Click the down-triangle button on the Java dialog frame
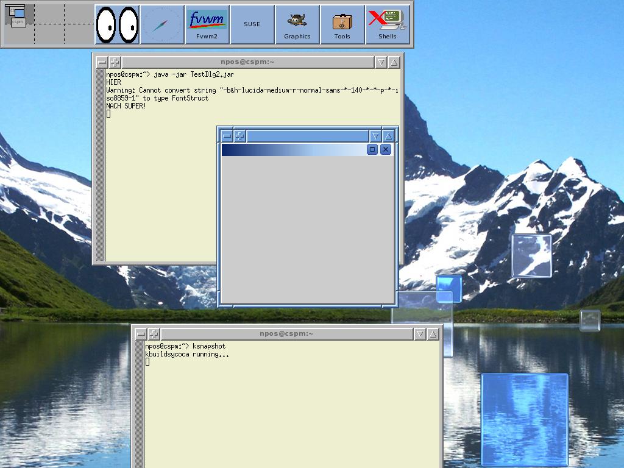Screen dimensions: 624x468 pos(375,136)
